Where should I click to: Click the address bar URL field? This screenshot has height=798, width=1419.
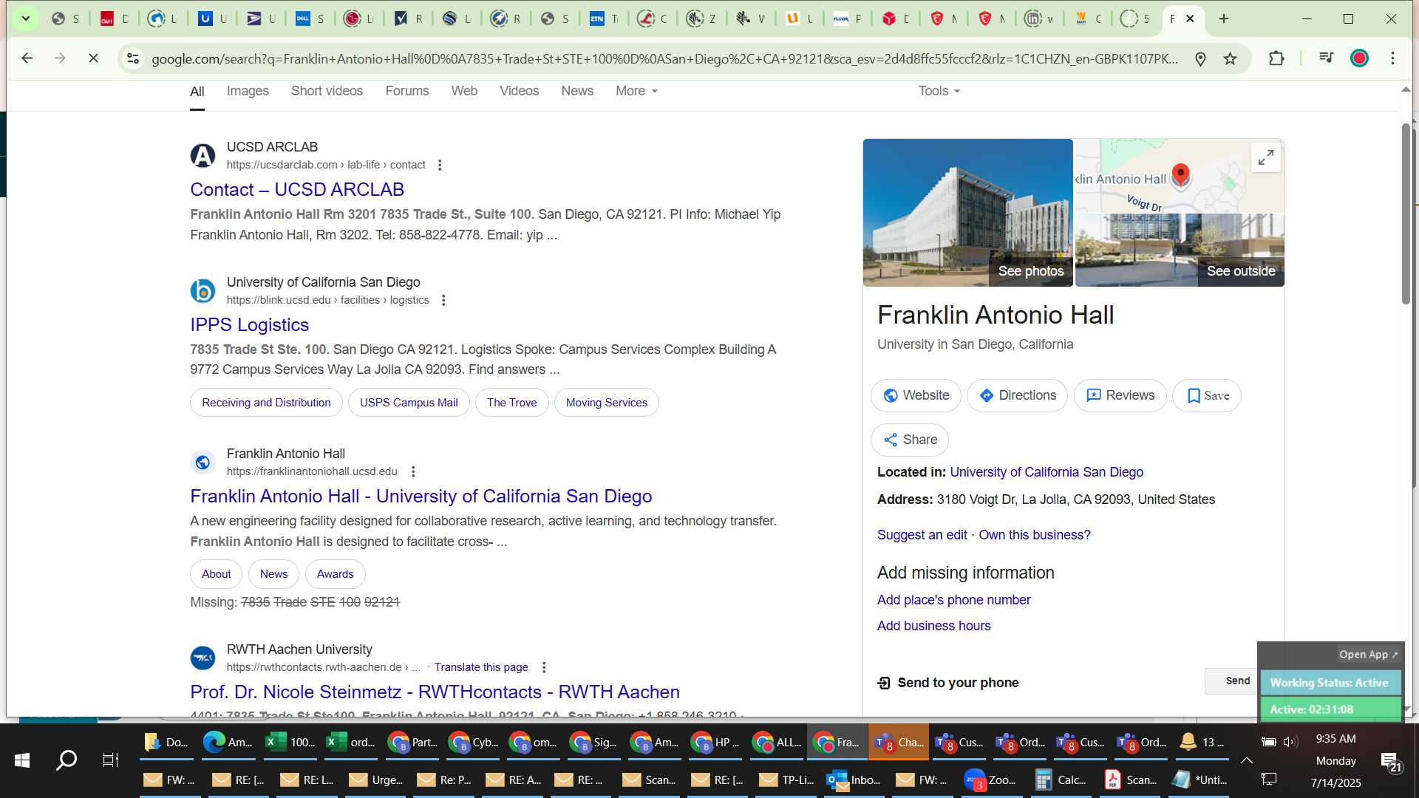pyautogui.click(x=664, y=58)
